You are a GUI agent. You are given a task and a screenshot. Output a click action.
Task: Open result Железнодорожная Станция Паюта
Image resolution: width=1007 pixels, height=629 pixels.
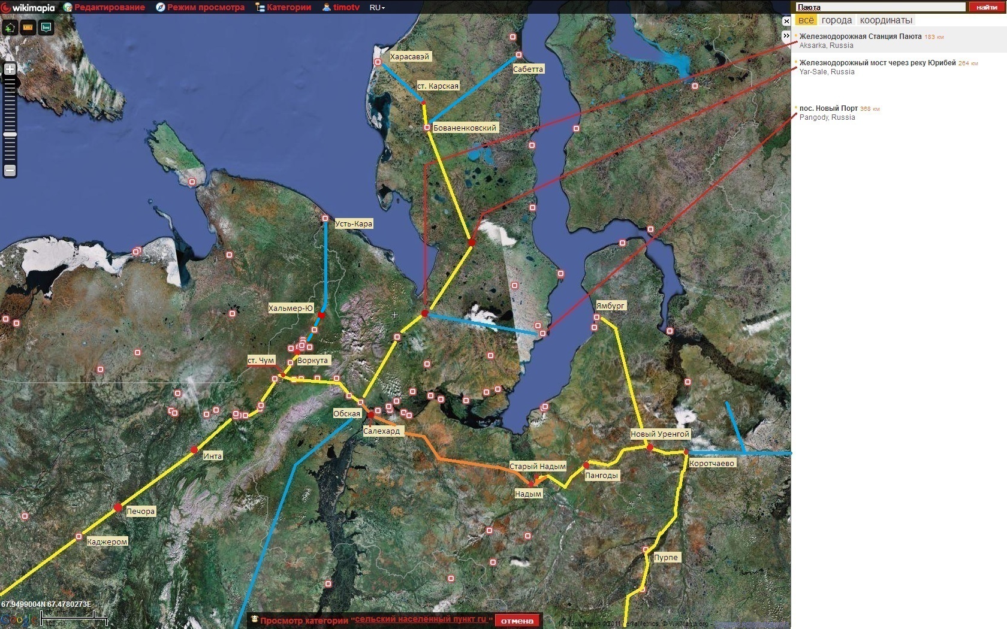pos(860,37)
